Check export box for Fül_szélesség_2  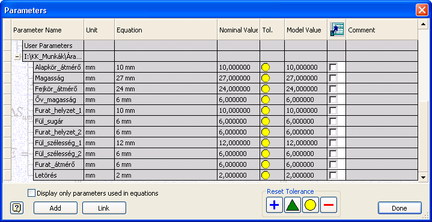(333, 154)
